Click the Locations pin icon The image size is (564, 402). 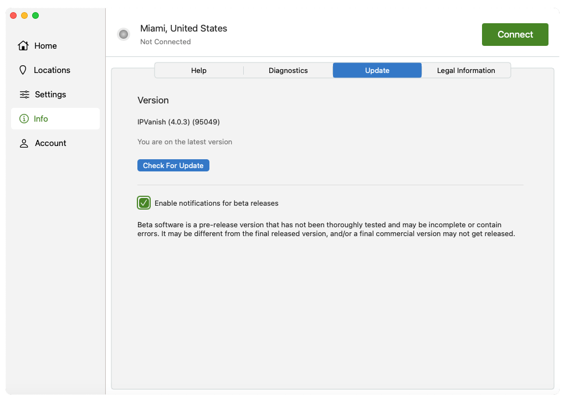23,70
